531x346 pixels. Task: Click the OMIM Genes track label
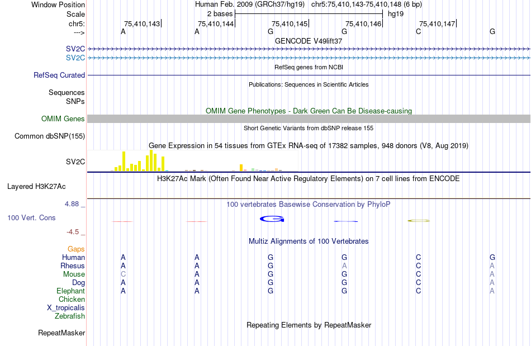pyautogui.click(x=63, y=119)
